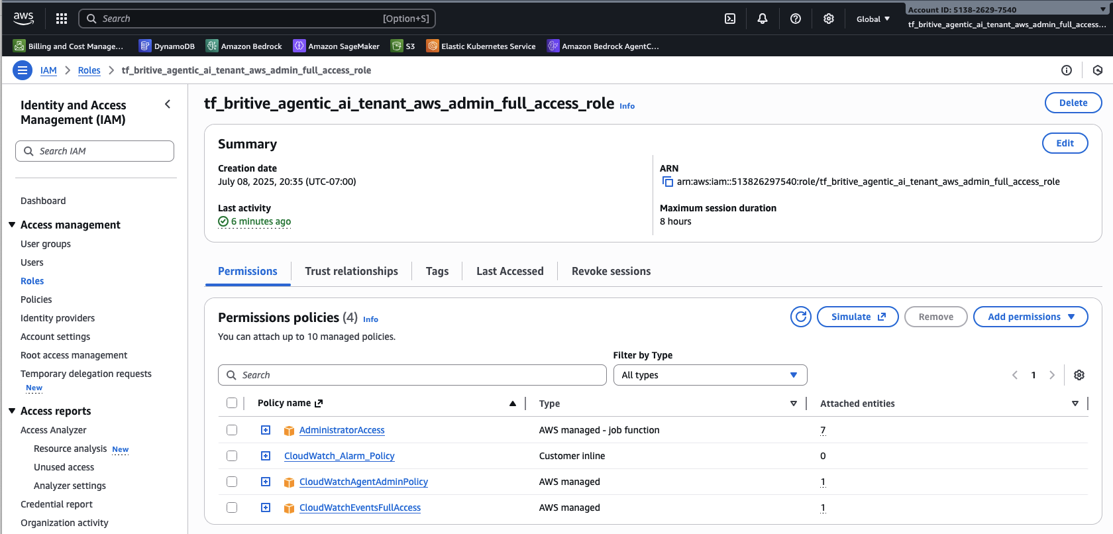
Task: Collapse the IAM navigation sidebar
Action: [x=168, y=104]
